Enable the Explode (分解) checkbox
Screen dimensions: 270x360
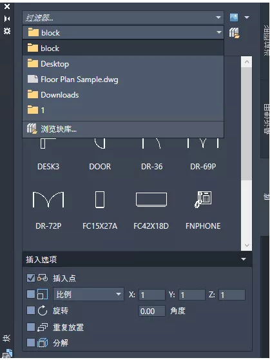(31, 343)
